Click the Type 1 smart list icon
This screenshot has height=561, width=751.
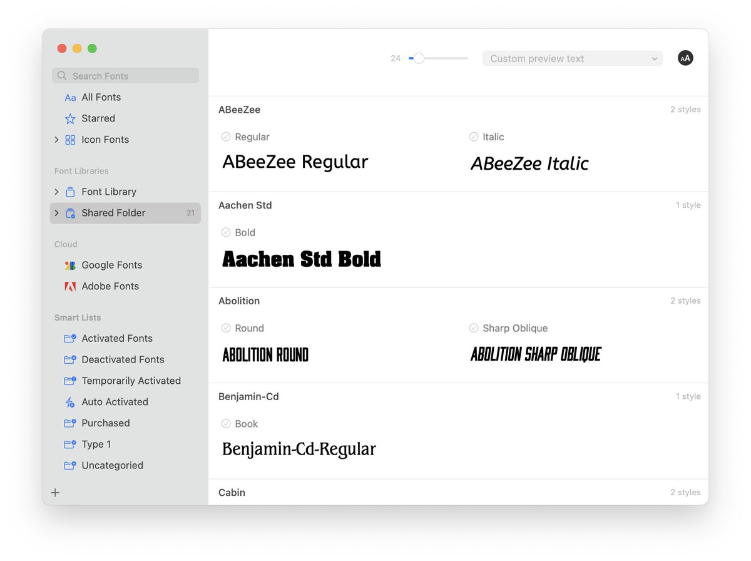(x=70, y=445)
